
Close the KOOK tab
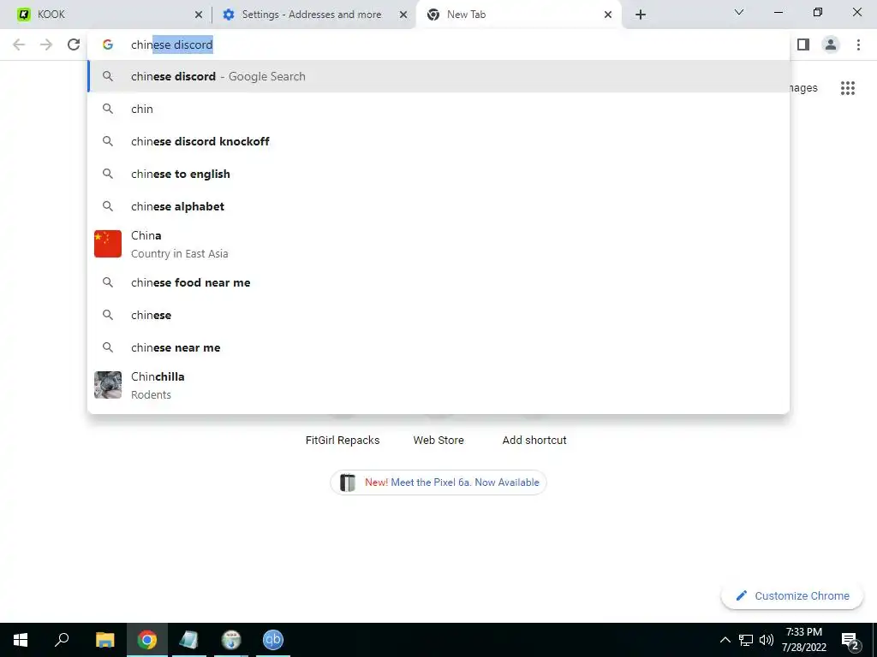(199, 15)
